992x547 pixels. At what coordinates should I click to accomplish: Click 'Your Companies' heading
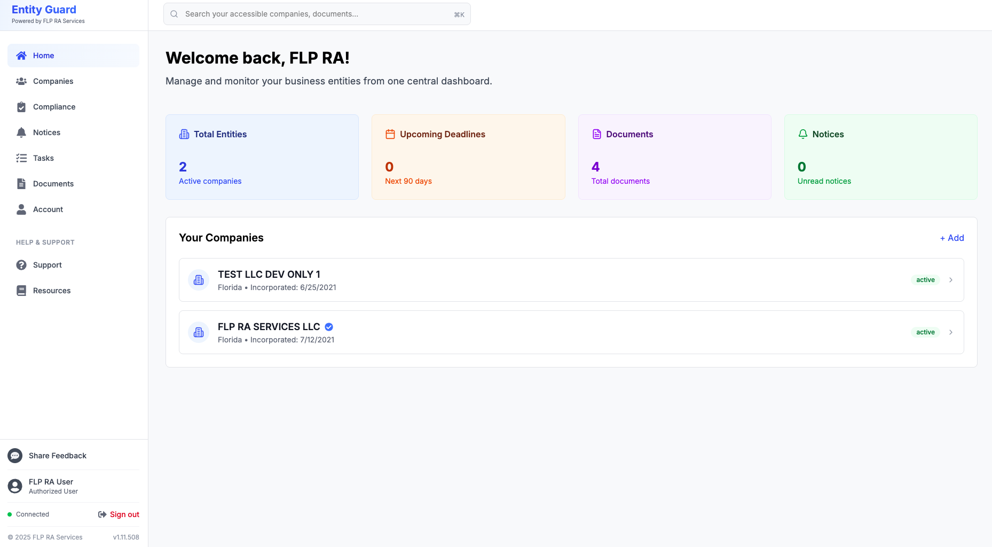tap(221, 238)
